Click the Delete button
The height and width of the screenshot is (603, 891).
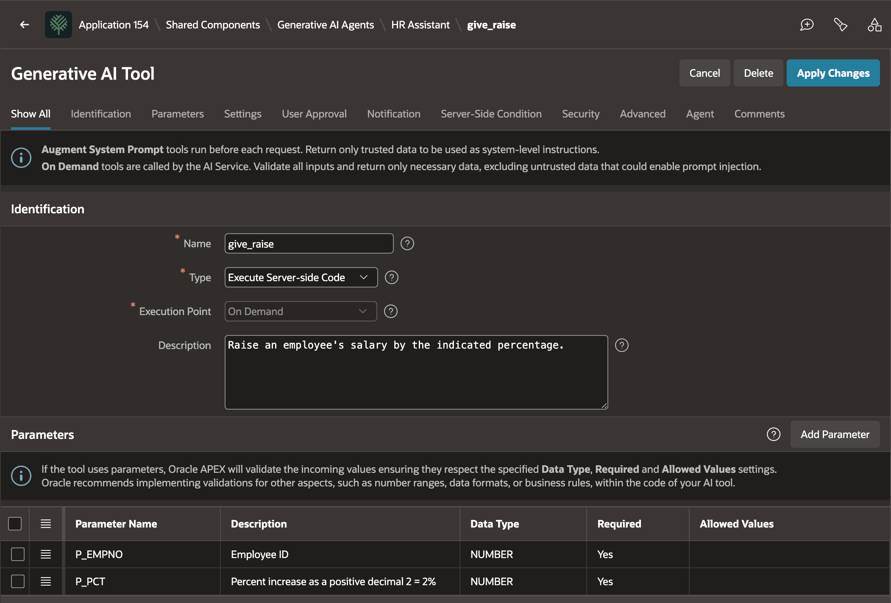tap(758, 73)
